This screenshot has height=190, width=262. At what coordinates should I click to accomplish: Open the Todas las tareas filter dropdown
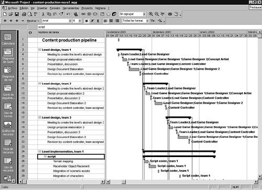[x=147, y=21]
